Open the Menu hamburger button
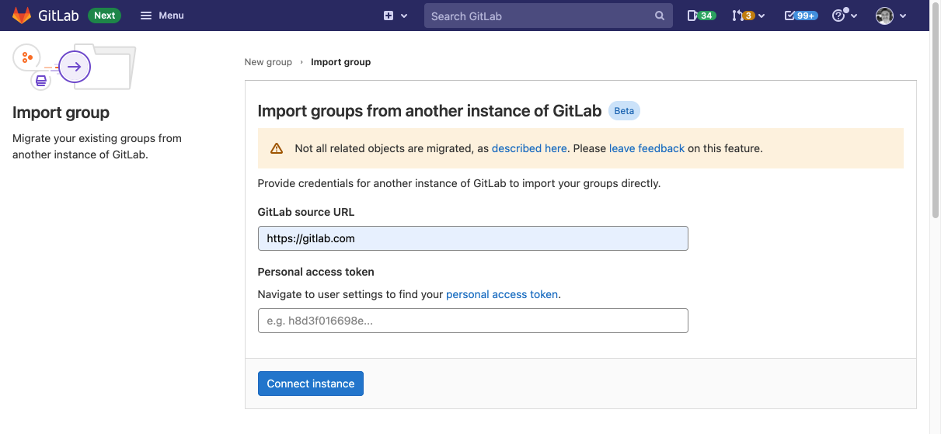Viewport: 941px width, 434px height. point(162,16)
